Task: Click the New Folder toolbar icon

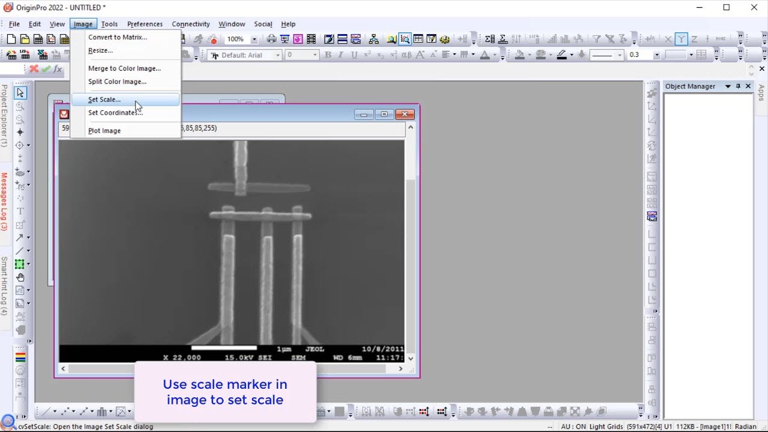Action: point(25,39)
